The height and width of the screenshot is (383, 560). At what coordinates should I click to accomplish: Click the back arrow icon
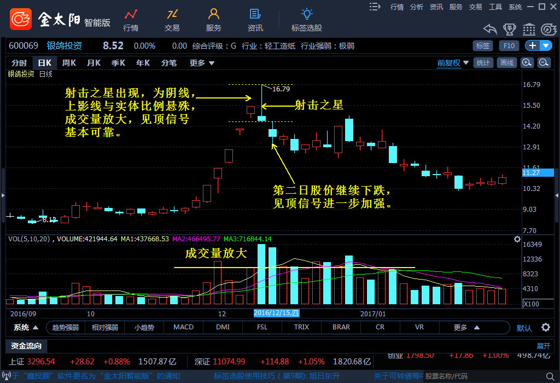point(490,29)
